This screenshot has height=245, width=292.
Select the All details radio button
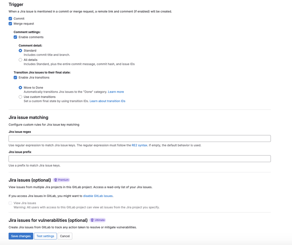[x=20, y=60]
